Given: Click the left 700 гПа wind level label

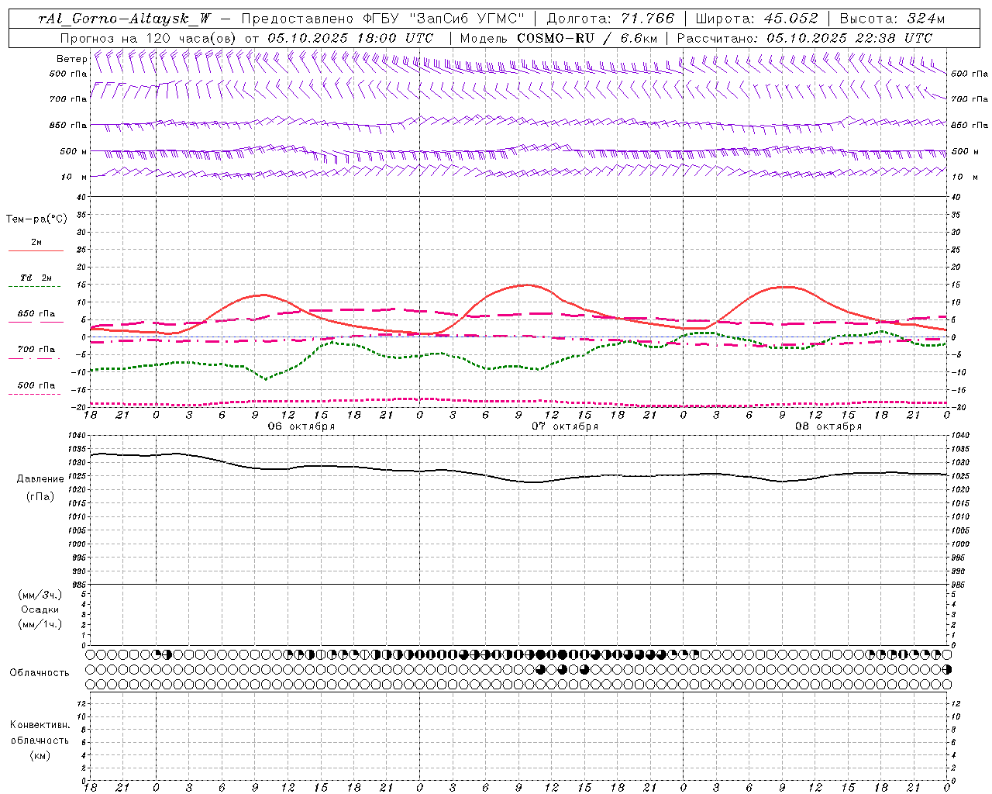Looking at the screenshot, I should pyautogui.click(x=68, y=99).
